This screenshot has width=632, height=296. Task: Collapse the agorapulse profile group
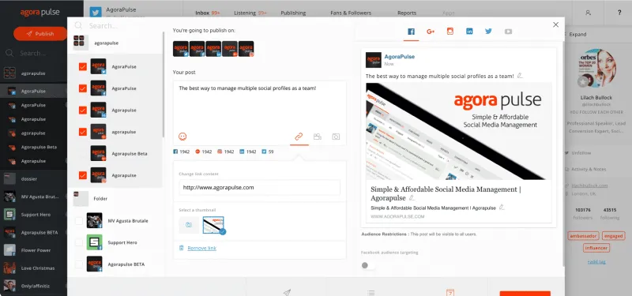coord(115,43)
